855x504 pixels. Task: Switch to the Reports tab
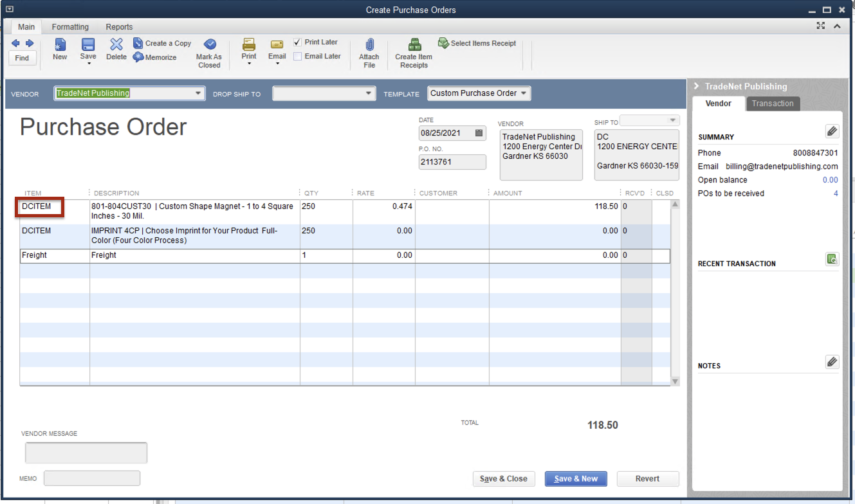(119, 27)
